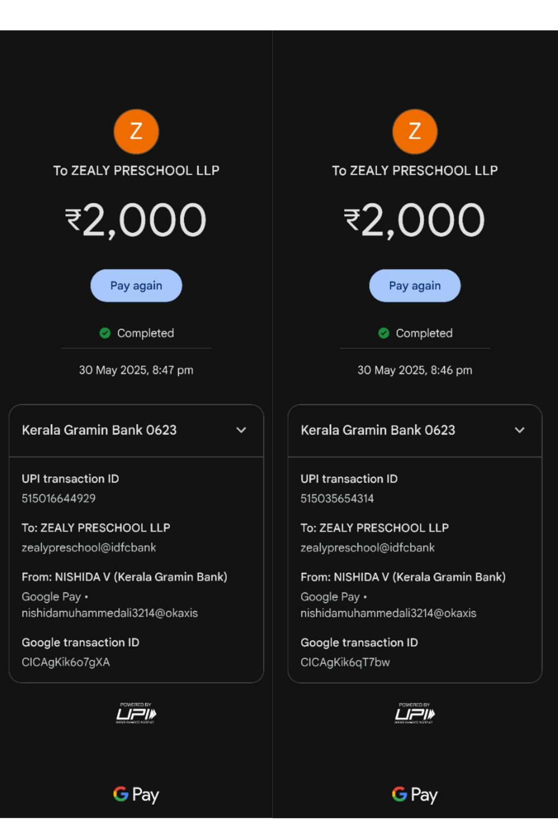Collapse the Kerala Gramin Bank card above ID 515035654314
Viewport: 558px width, 837px height.
point(519,430)
